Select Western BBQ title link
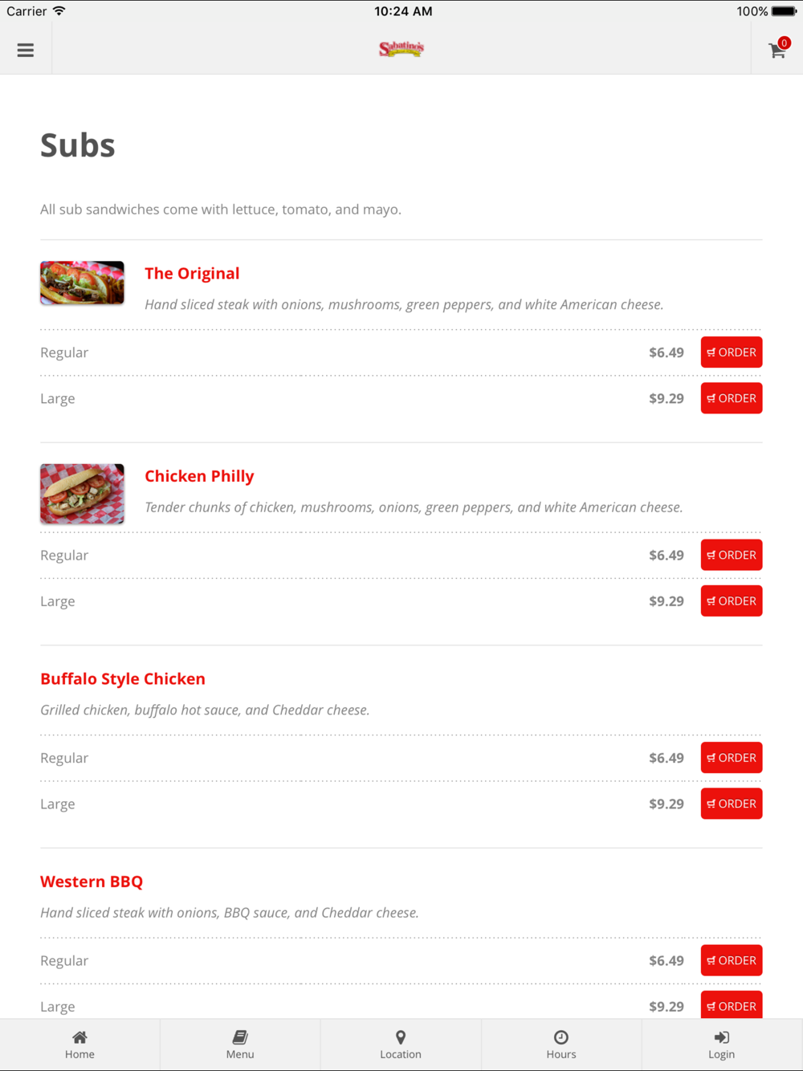The width and height of the screenshot is (803, 1071). tap(92, 882)
